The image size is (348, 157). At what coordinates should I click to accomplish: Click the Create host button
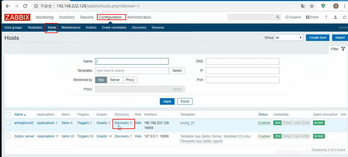point(318,37)
